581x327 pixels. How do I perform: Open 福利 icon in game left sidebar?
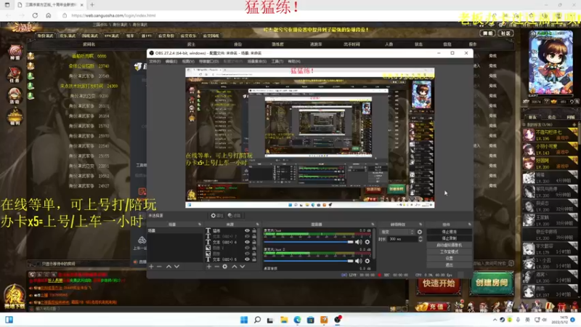pyautogui.click(x=15, y=117)
